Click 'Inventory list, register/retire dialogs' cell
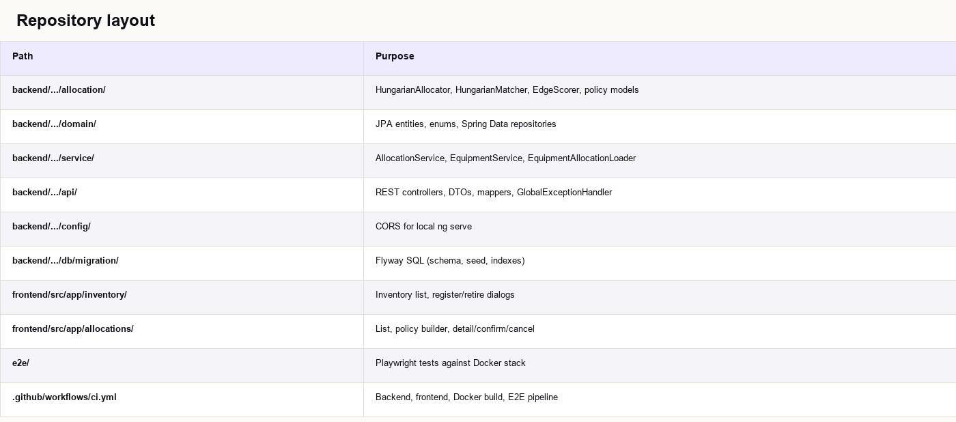 (x=660, y=297)
